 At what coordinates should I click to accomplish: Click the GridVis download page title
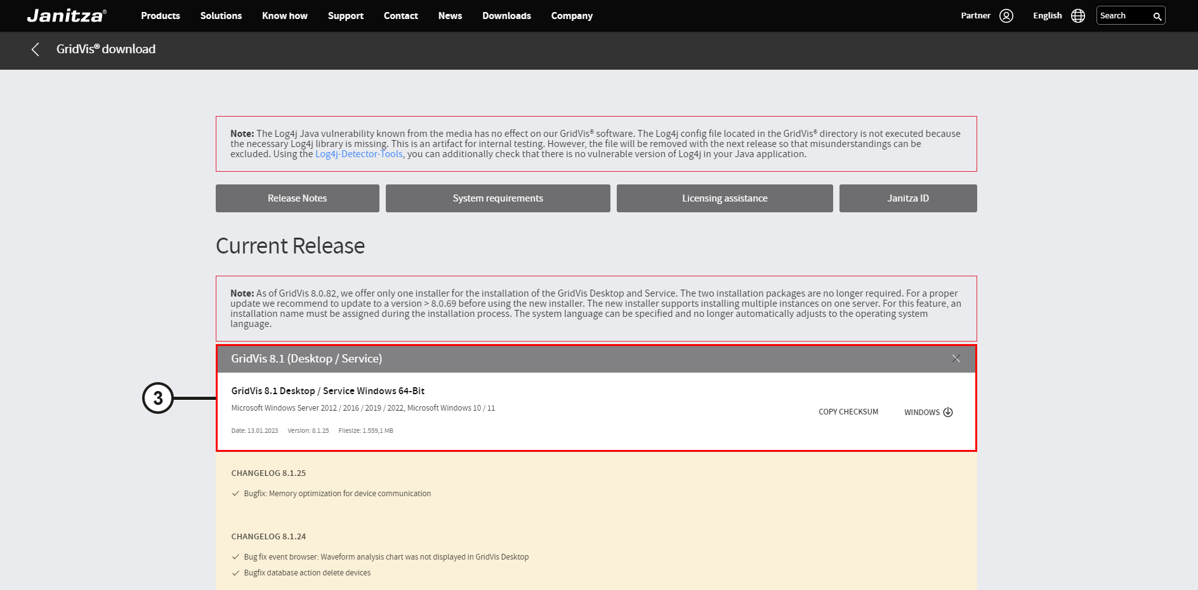[x=106, y=49]
